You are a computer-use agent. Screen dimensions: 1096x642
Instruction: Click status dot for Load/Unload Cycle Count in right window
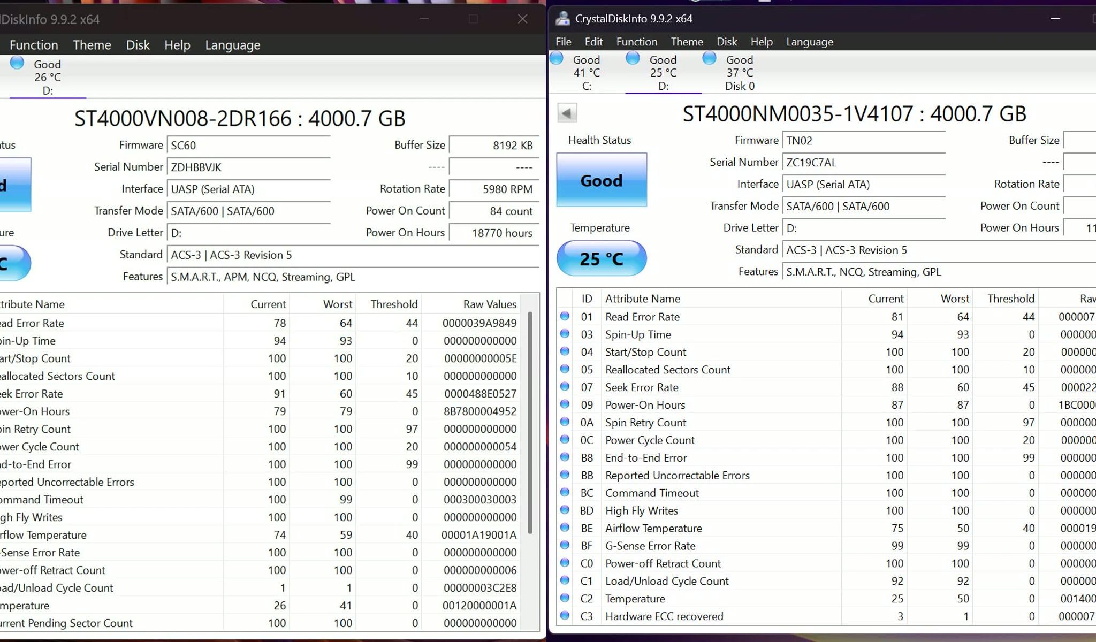(x=565, y=580)
